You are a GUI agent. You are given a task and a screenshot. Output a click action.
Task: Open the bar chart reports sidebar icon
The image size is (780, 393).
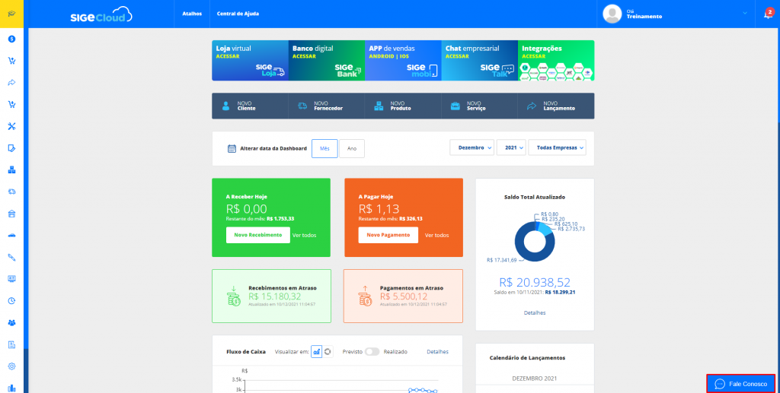pos(11,388)
